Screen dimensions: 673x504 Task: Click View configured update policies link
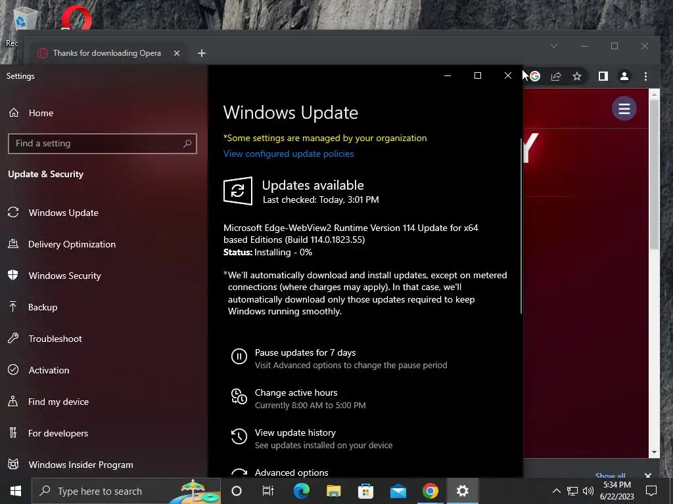point(289,154)
